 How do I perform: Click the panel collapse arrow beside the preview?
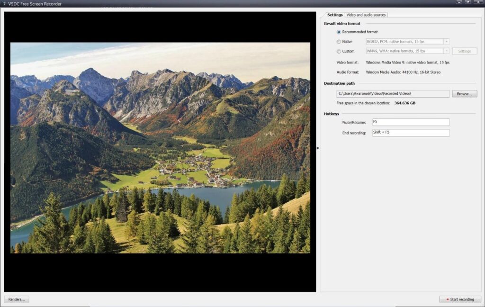coord(318,148)
